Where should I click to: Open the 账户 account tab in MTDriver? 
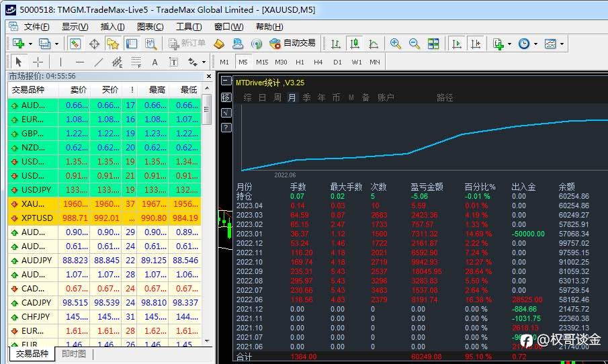(x=386, y=97)
